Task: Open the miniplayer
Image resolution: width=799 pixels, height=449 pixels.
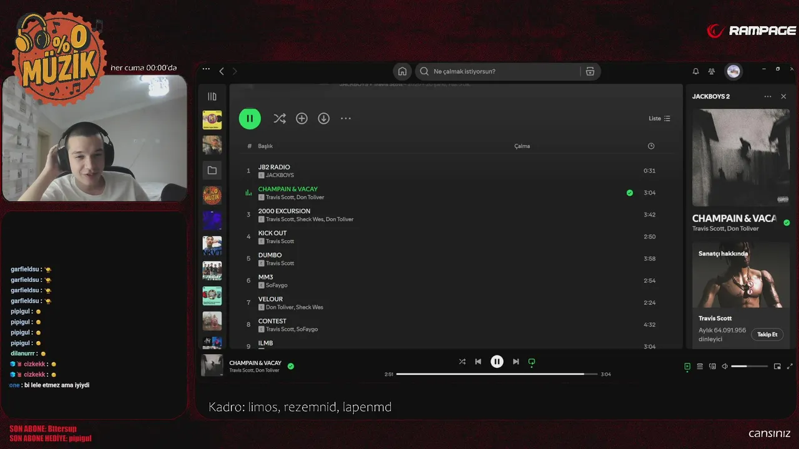Action: [777, 367]
